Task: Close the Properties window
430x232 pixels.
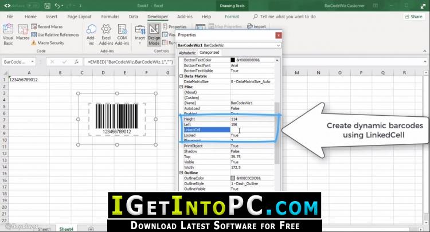Action: pos(278,36)
